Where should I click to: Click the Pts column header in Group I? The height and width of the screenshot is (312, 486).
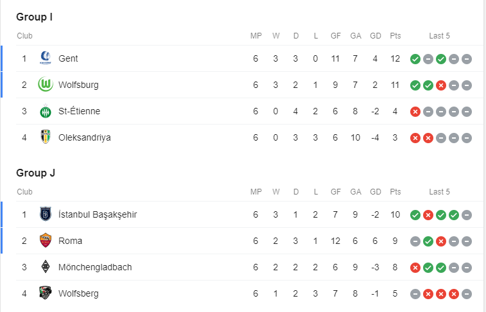point(395,36)
